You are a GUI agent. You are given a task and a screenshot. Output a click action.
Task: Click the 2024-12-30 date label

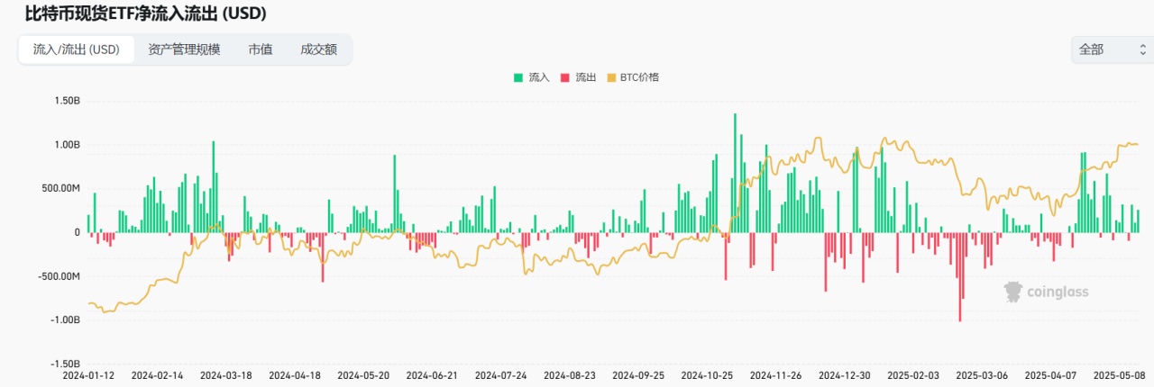pyautogui.click(x=844, y=375)
